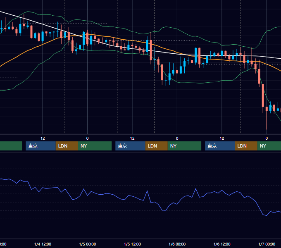Click the NY session block spanning 1/7 00:00
The height and width of the screenshot is (248, 281).
point(269,146)
